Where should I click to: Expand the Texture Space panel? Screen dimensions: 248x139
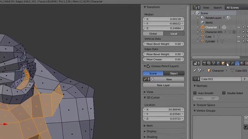[195, 105]
